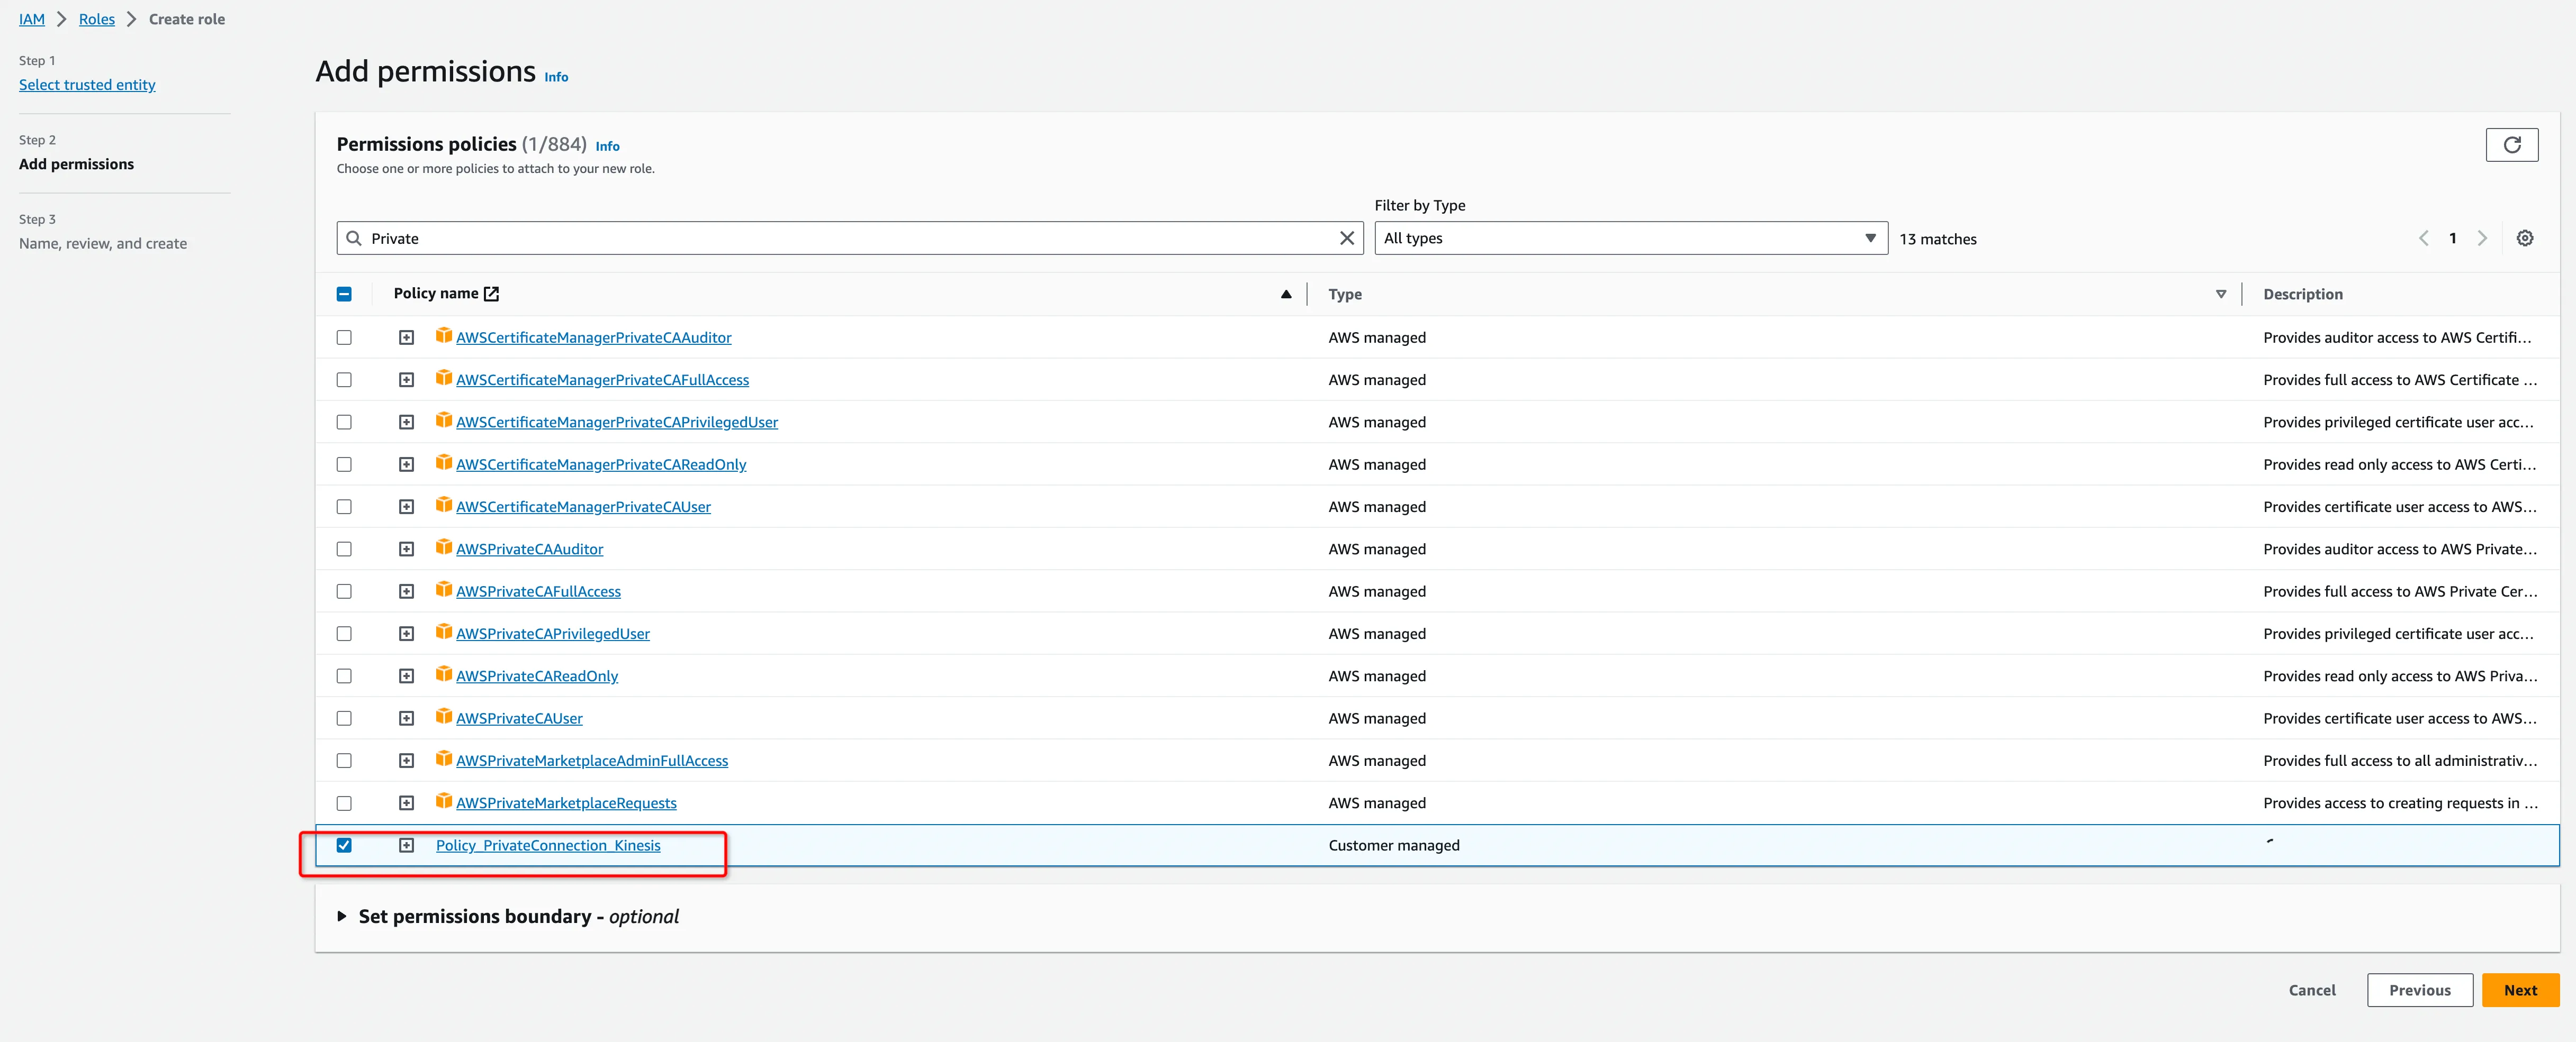Click the AWSPrivateMarketplaceRequests policy cube icon
Image resolution: width=2576 pixels, height=1042 pixels.
[444, 801]
